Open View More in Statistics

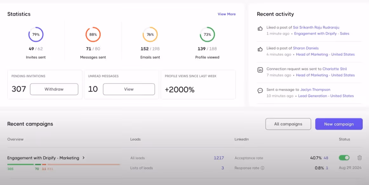click(x=227, y=14)
